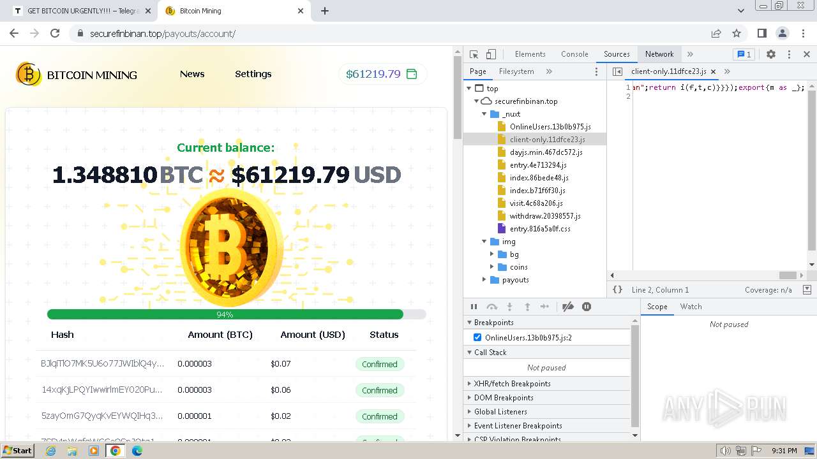Activate the inspect element picker icon
The image size is (817, 459).
(474, 54)
